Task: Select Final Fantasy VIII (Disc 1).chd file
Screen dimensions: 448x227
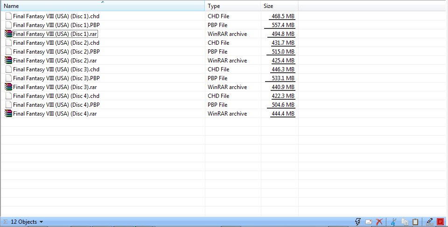Action: click(x=56, y=16)
